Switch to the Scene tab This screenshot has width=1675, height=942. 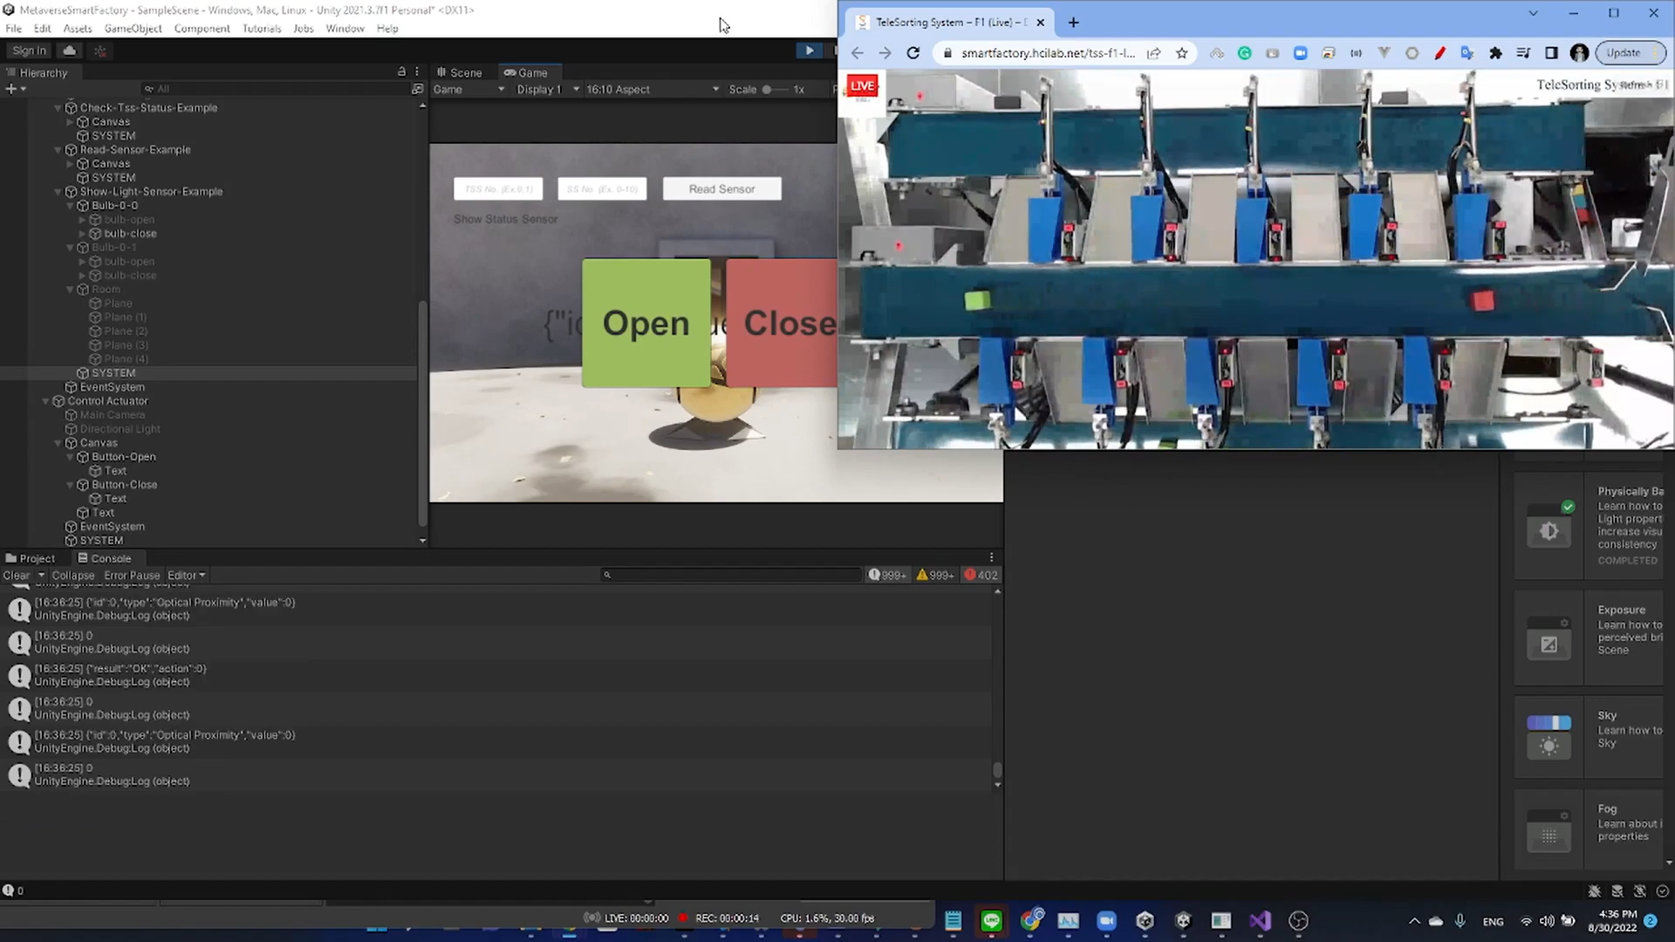pyautogui.click(x=460, y=72)
